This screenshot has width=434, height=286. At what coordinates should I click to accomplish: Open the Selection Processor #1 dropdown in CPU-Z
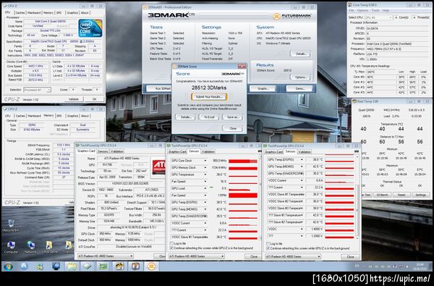(x=37, y=90)
